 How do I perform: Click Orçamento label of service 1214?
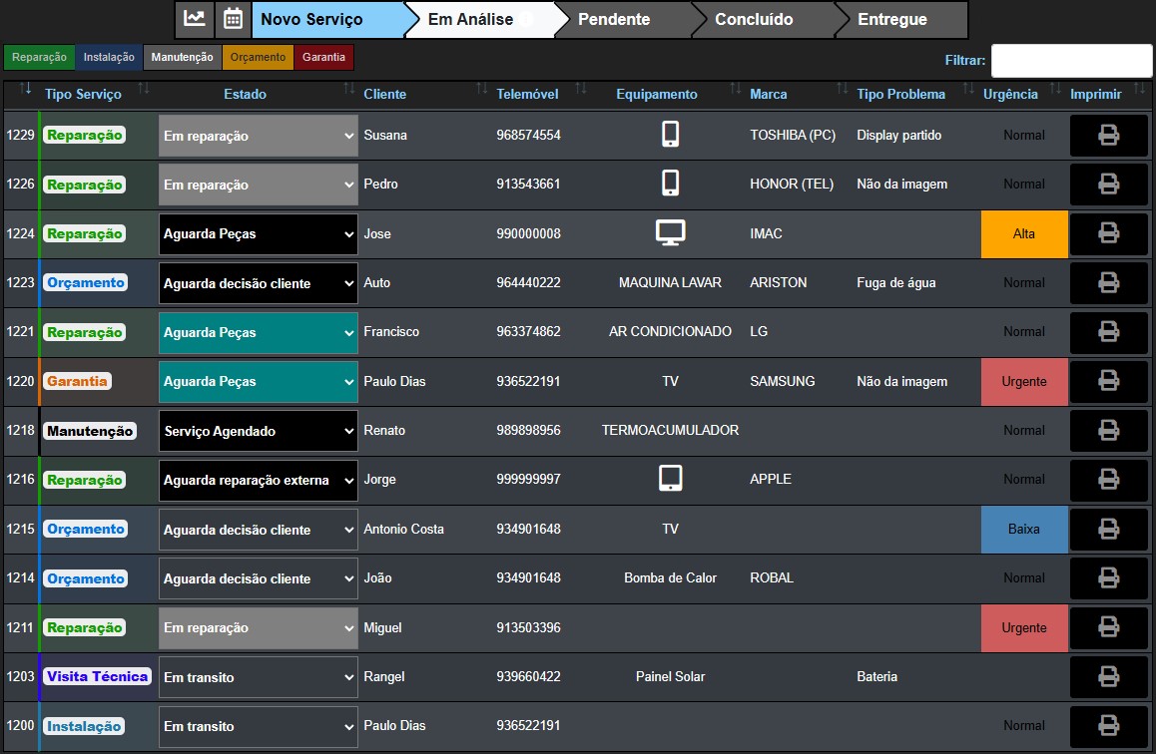(86, 578)
